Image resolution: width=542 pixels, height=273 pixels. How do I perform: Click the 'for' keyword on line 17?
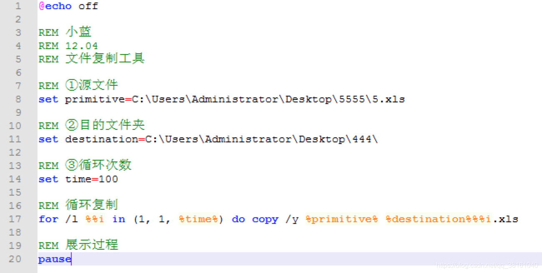(x=48, y=219)
